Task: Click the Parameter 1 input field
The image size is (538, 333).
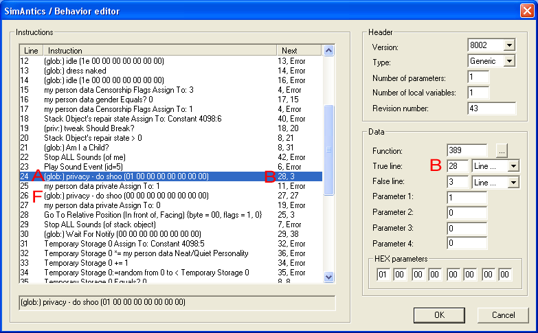Action: coord(467,198)
